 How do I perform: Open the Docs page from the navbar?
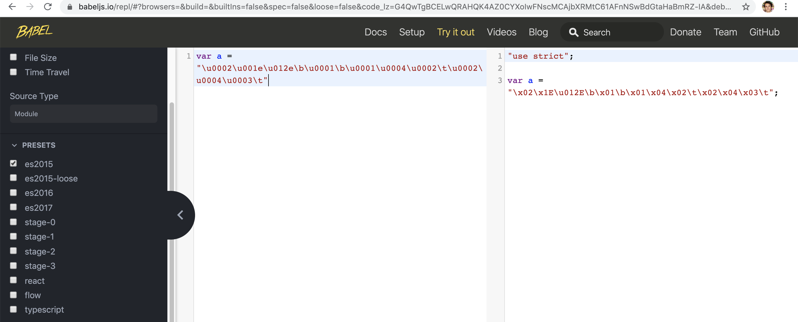(x=375, y=32)
